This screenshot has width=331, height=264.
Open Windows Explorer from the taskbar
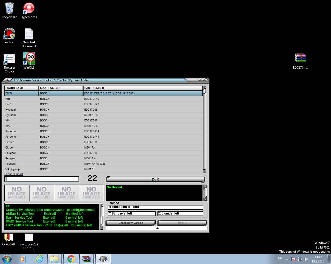click(55, 259)
